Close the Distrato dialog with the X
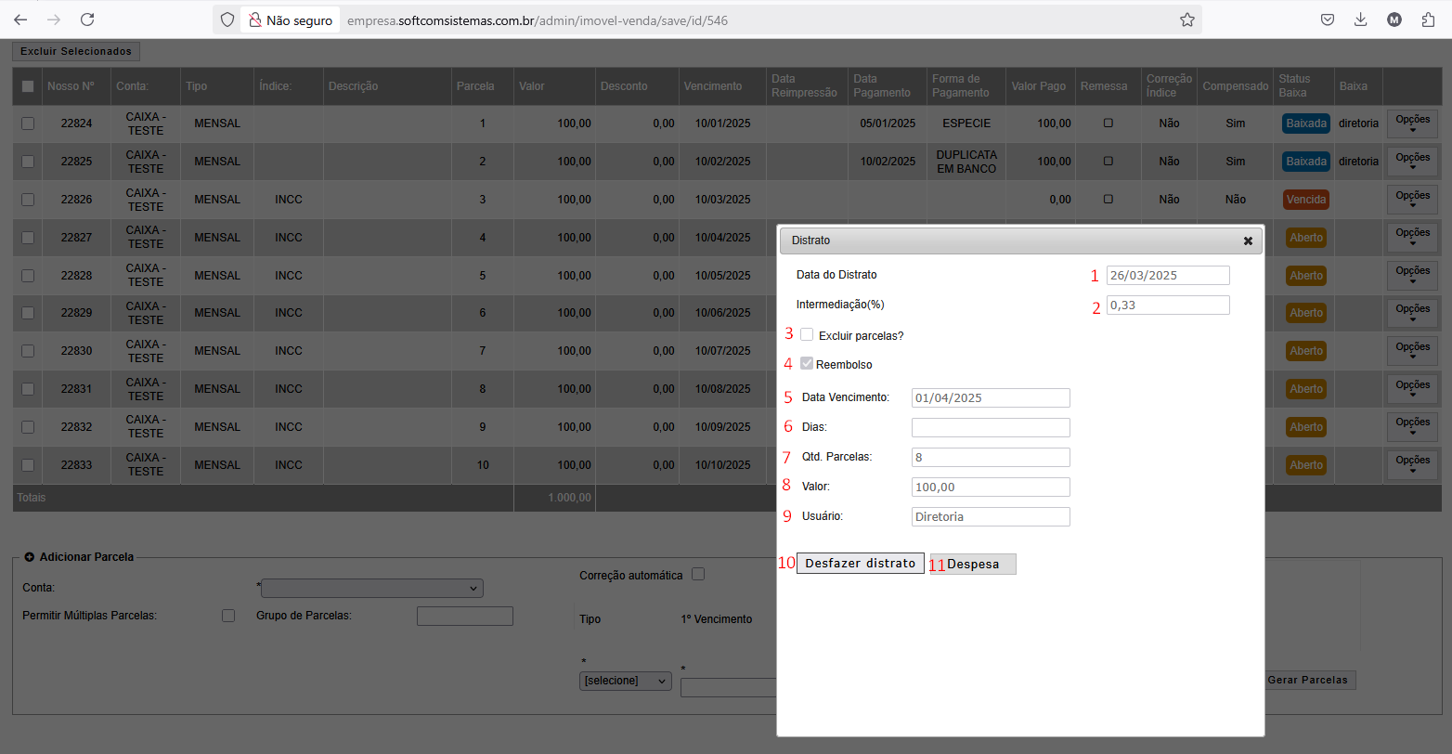Screen dimensions: 1452x754 pos(1248,240)
